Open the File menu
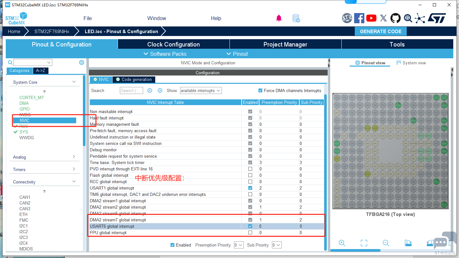 [88, 18]
